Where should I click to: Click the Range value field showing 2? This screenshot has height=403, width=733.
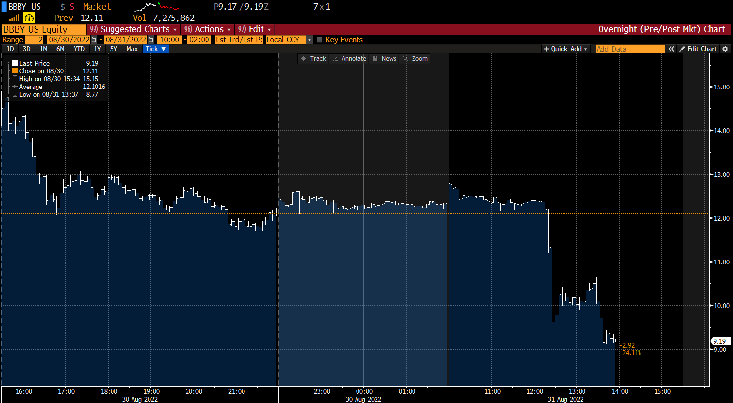click(34, 40)
